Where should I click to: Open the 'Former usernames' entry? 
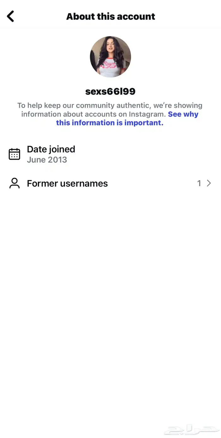click(x=110, y=184)
